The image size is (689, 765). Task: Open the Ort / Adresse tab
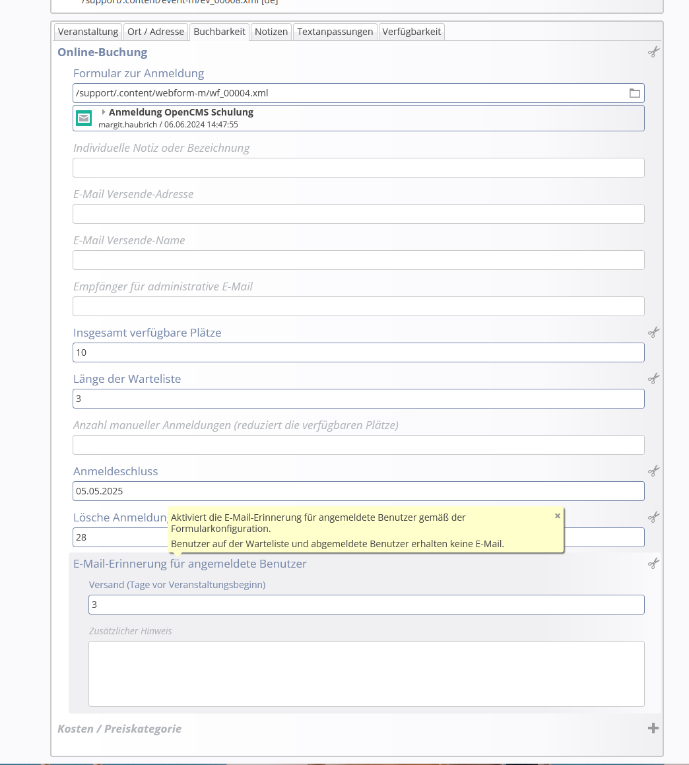pos(156,32)
